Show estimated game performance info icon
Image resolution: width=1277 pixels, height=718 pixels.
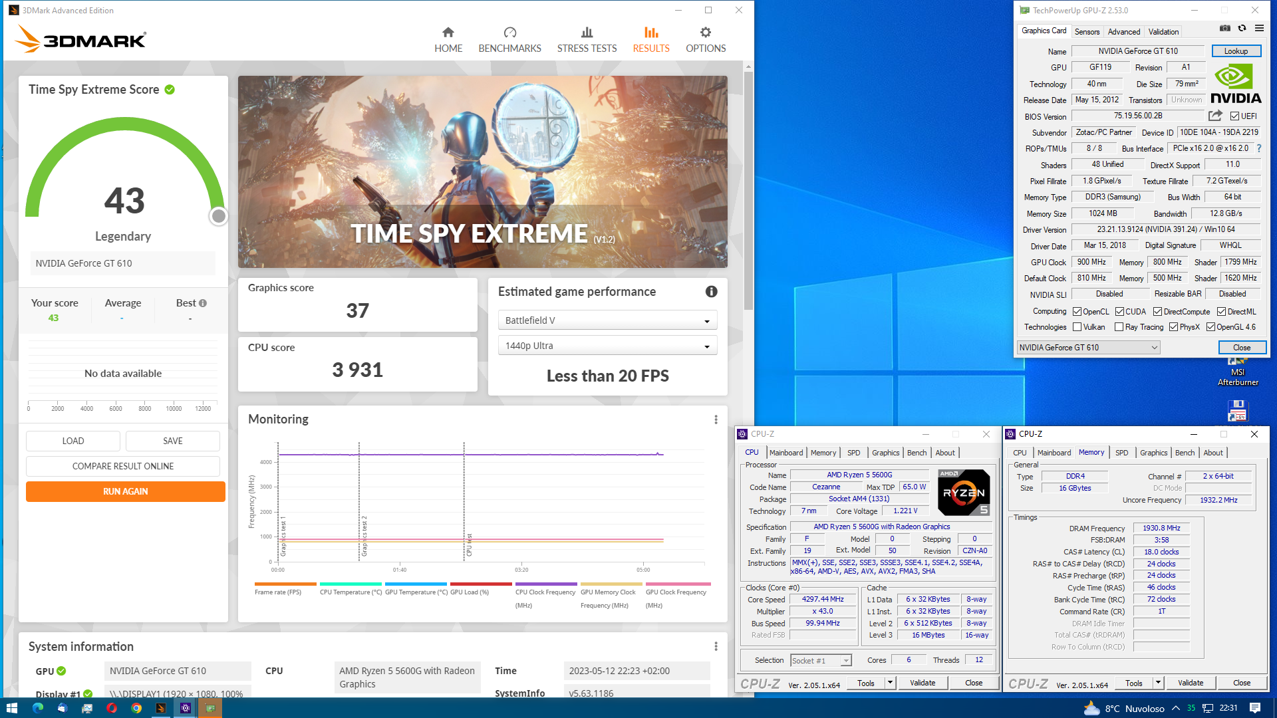(711, 291)
